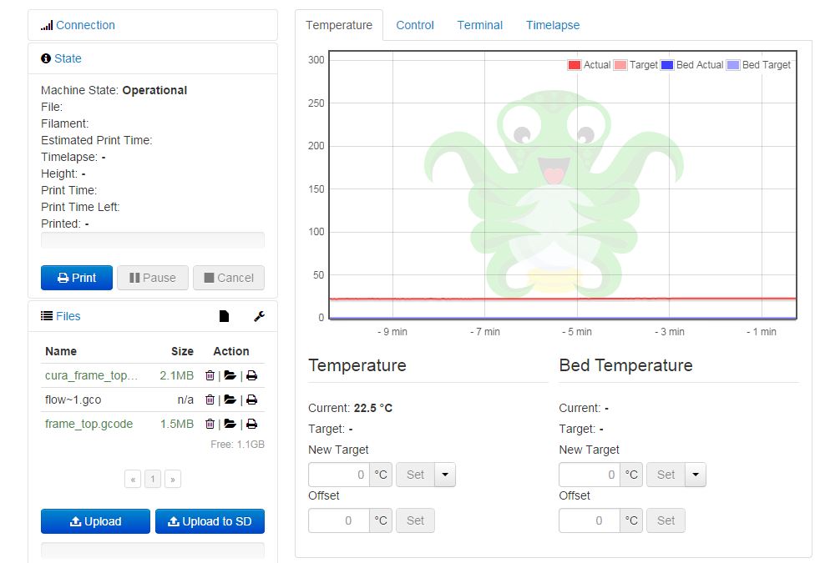Focus the hotend Offset input field
The image size is (820, 563).
(339, 520)
